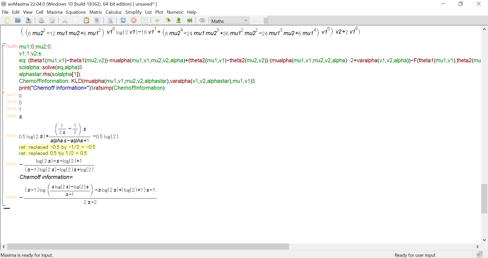Collapse the cell using its bracket triangle
The height and width of the screenshot is (258, 488).
point(4,45)
